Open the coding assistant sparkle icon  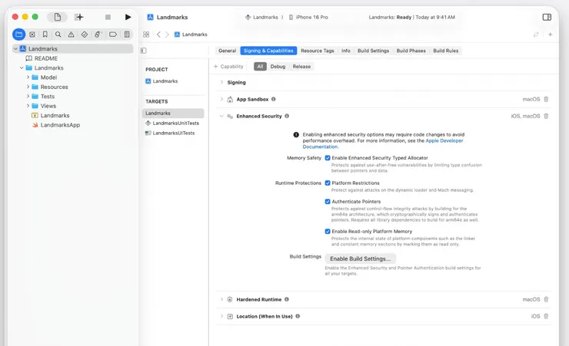[x=78, y=17]
